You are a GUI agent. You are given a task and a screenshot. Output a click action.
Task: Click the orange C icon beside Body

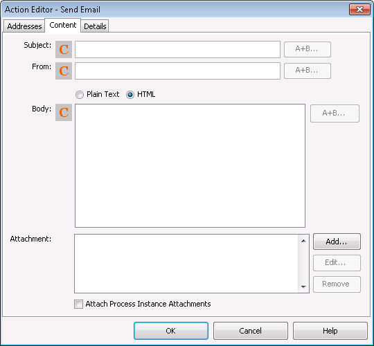[64, 112]
